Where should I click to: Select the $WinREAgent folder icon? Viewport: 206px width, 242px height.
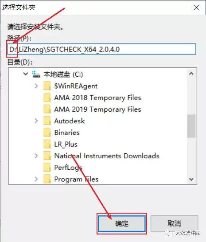tap(47, 86)
